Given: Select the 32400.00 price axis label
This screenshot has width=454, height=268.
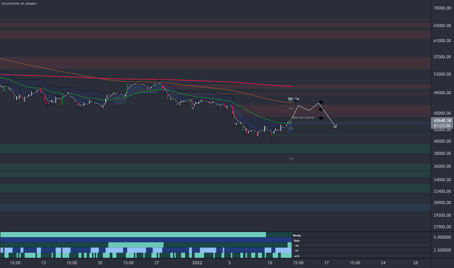Looking at the screenshot, I should 442,191.
